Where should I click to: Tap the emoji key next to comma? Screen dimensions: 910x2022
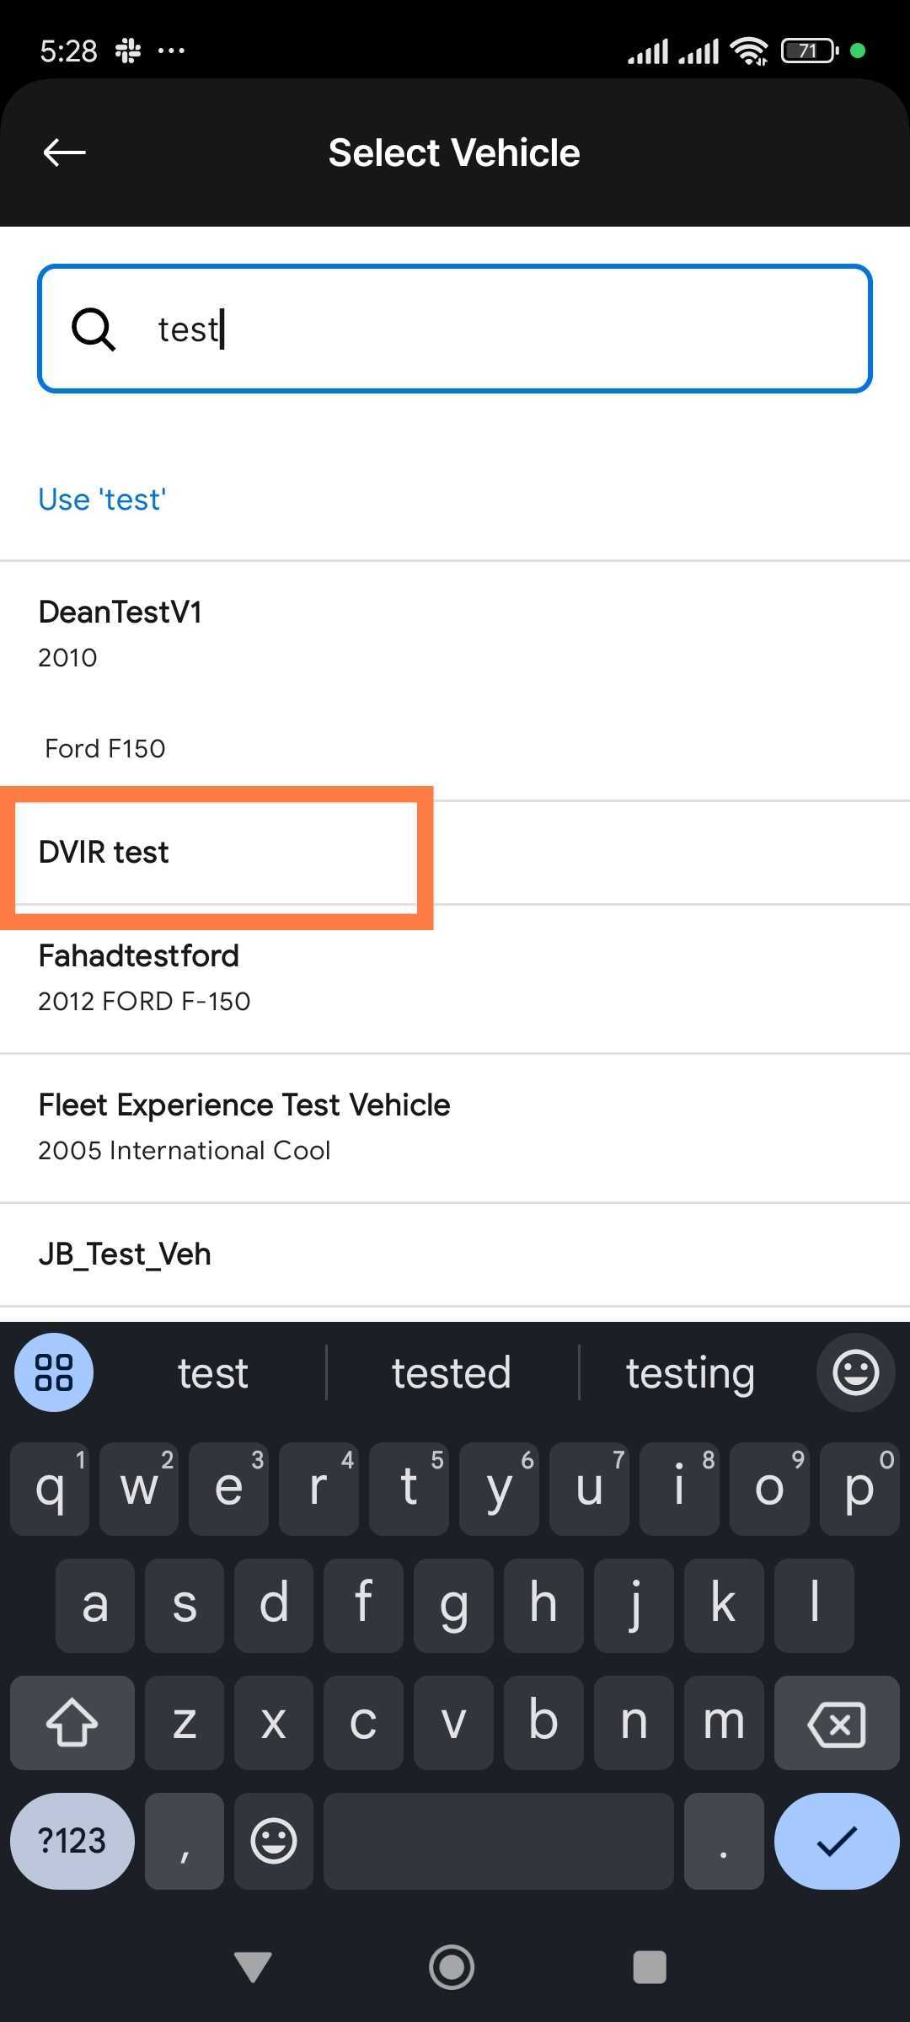(x=274, y=1841)
